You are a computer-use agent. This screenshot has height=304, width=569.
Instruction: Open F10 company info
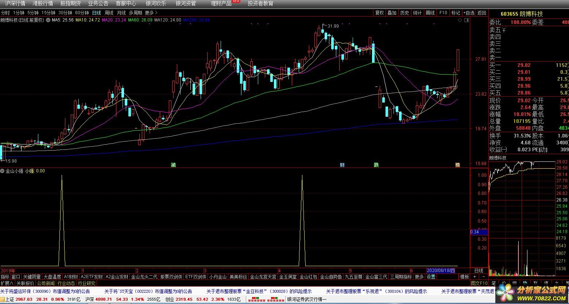(x=443, y=13)
